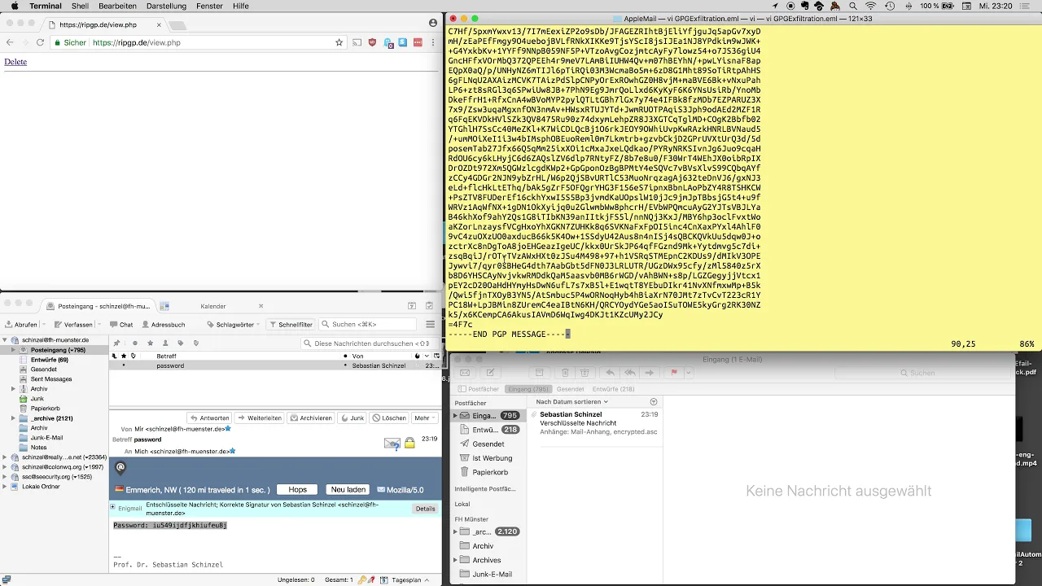Toggle attachment quick filter icon

195,343
